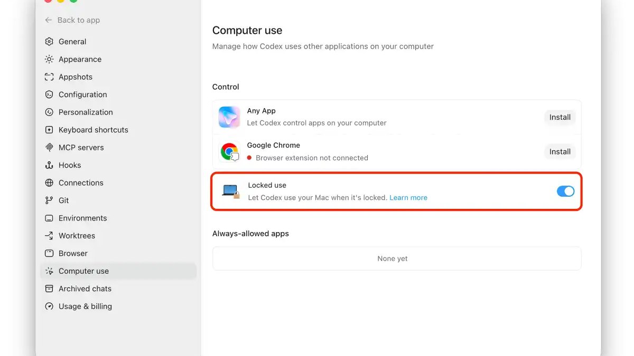
Task: Click the 'Computer use' page heading
Action: coord(247,30)
